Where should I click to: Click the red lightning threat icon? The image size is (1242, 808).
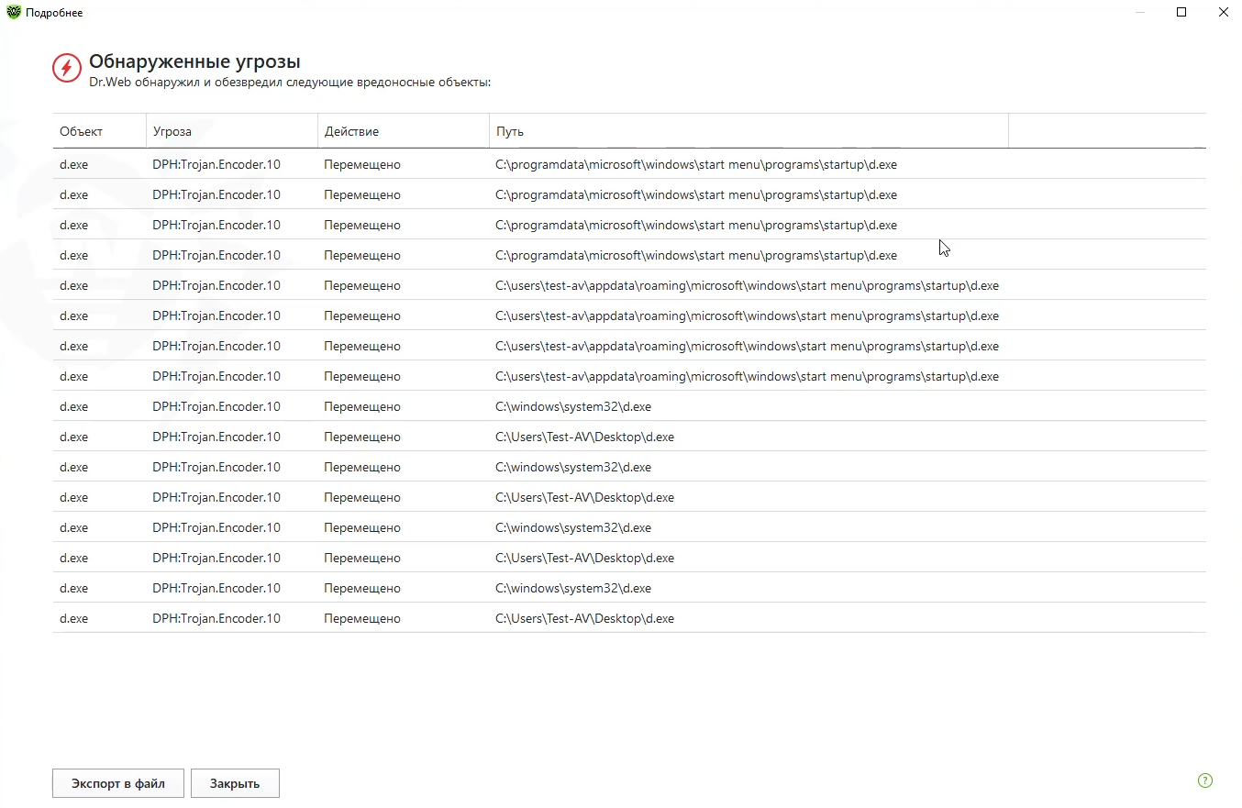tap(66, 68)
